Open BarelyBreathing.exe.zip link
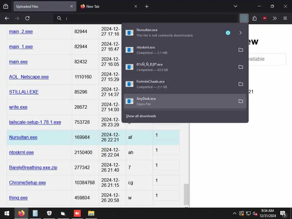 pyautogui.click(x=33, y=167)
